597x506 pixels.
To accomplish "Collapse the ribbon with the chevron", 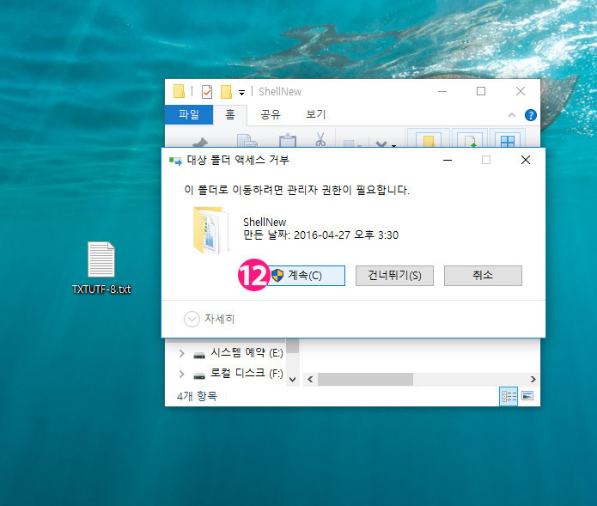I will (512, 115).
